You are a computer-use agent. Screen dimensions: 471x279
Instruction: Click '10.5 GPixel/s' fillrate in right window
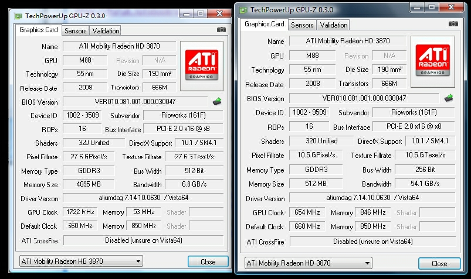(316, 155)
